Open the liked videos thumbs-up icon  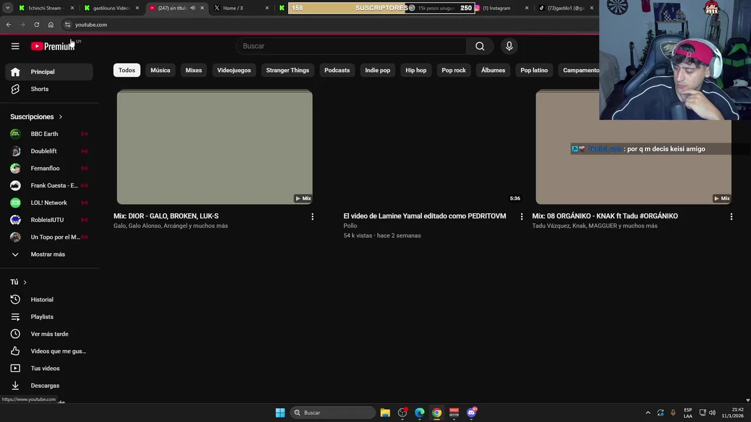pyautogui.click(x=15, y=351)
